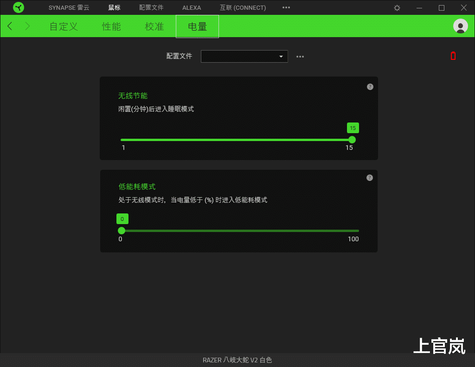Click the user account avatar
The image size is (475, 367).
[x=460, y=26]
